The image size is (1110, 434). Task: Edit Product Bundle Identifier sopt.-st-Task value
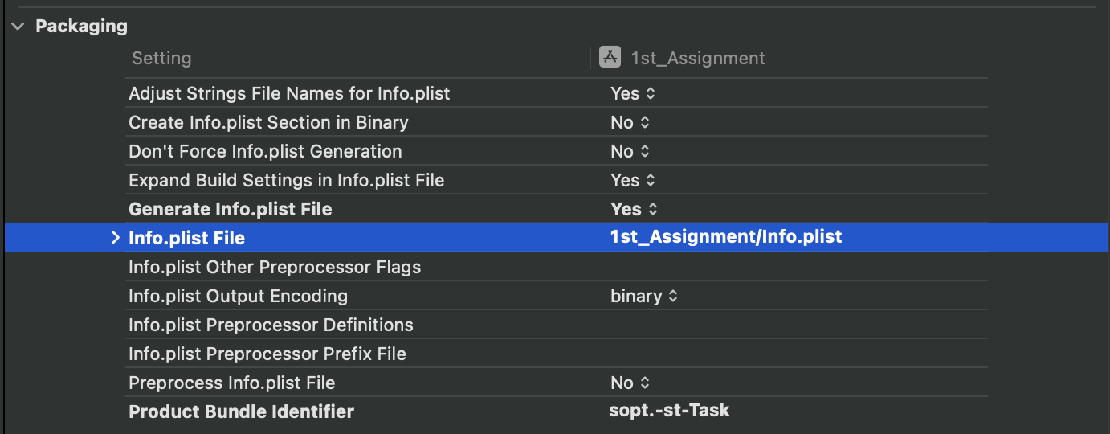(x=670, y=410)
